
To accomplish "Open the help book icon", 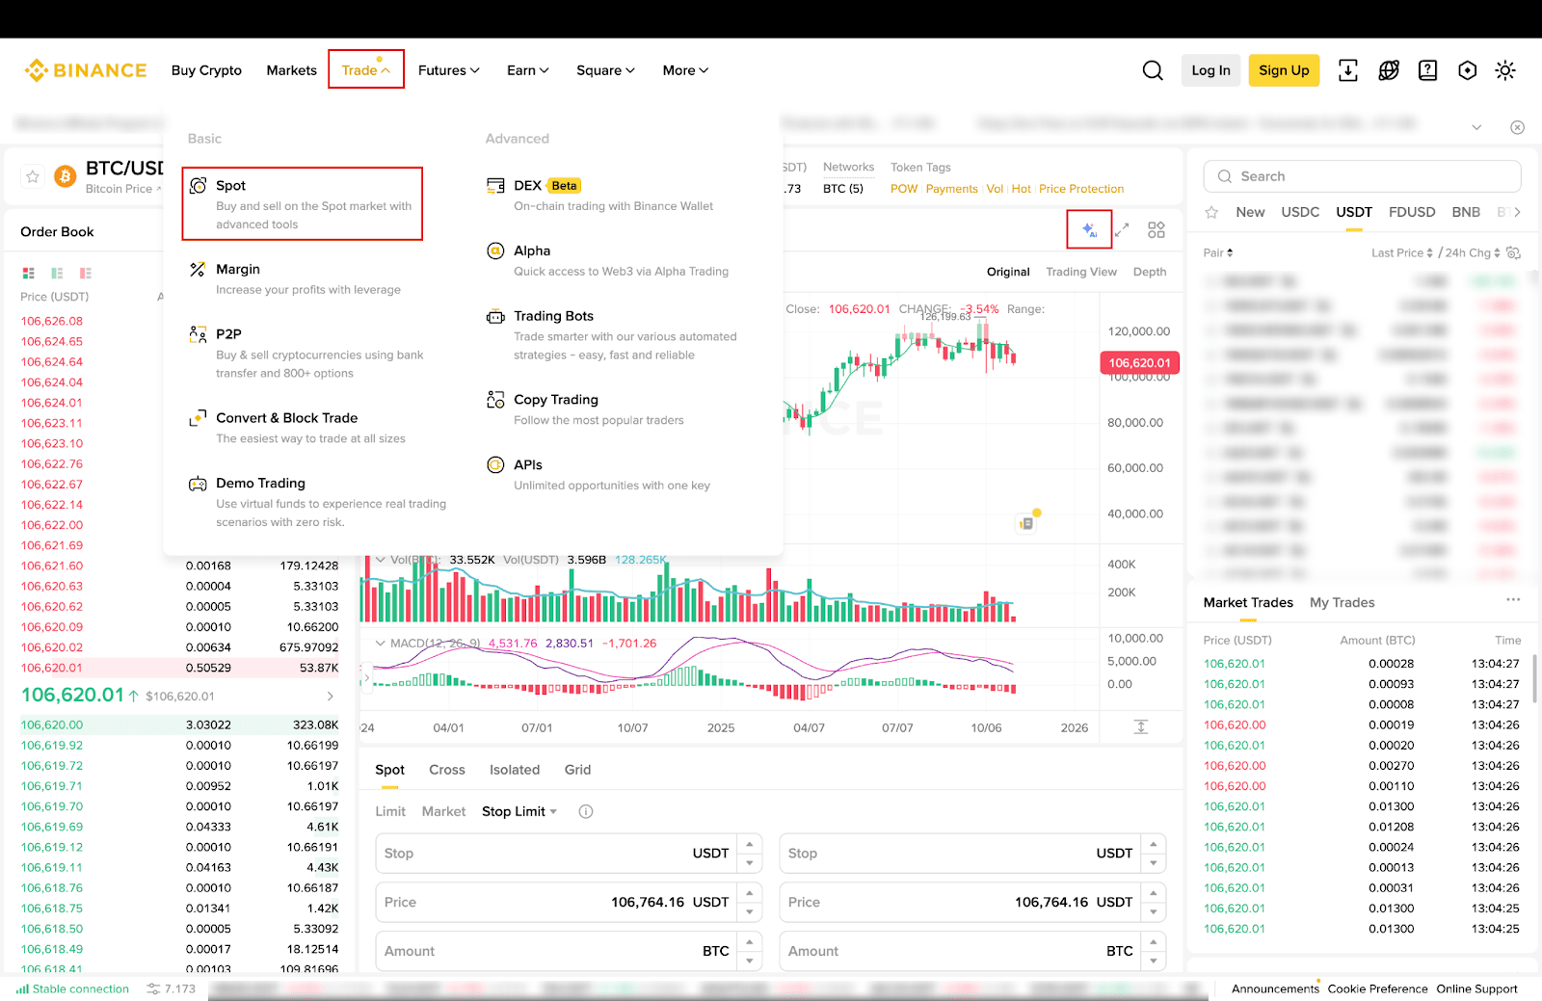I will pos(1427,69).
